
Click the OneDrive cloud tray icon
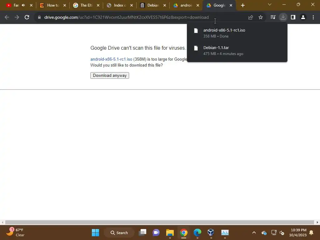(x=264, y=232)
